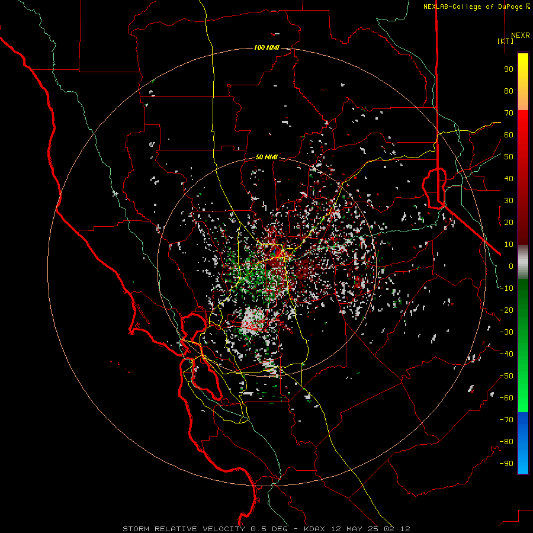
Task: Click the yellow-orange top segment of the color bar
Action: [523, 82]
